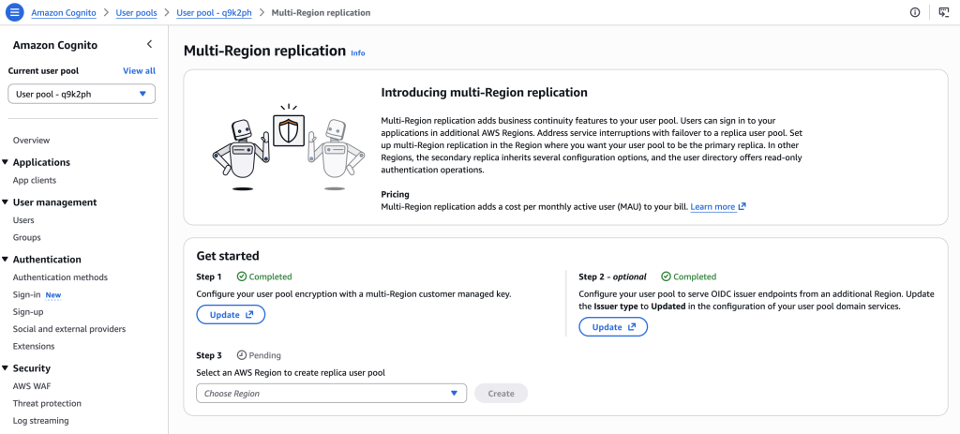Viewport: 960px width, 434px height.
Task: Click the Get started heading
Action: [x=228, y=256]
